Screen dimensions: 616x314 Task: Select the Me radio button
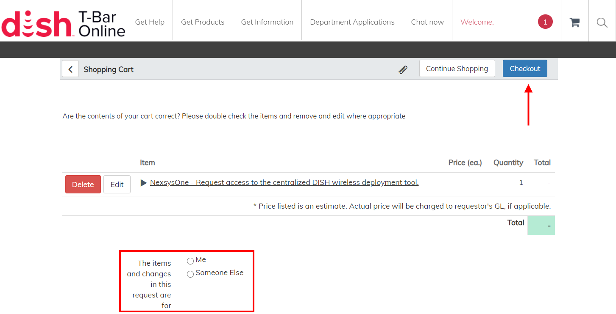190,261
